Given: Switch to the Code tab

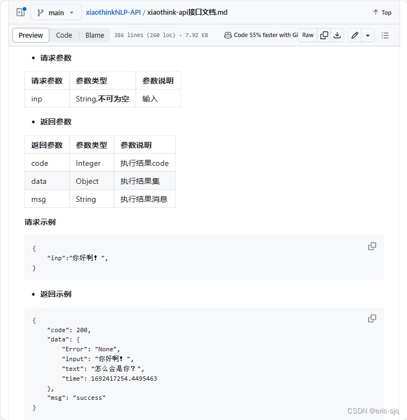Looking at the screenshot, I should pos(64,35).
